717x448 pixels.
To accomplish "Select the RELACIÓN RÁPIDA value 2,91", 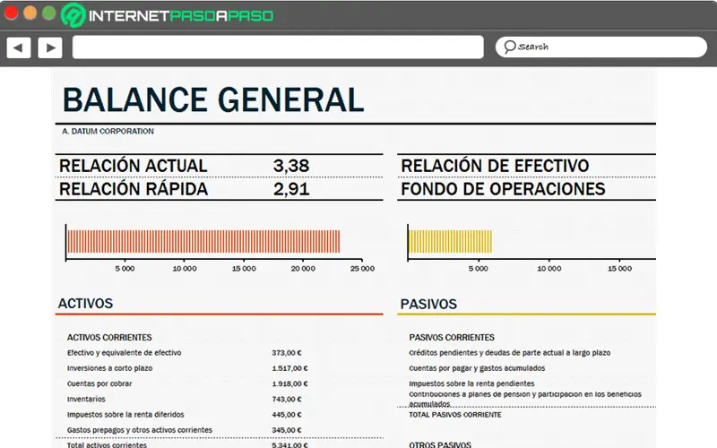I will click(x=291, y=189).
